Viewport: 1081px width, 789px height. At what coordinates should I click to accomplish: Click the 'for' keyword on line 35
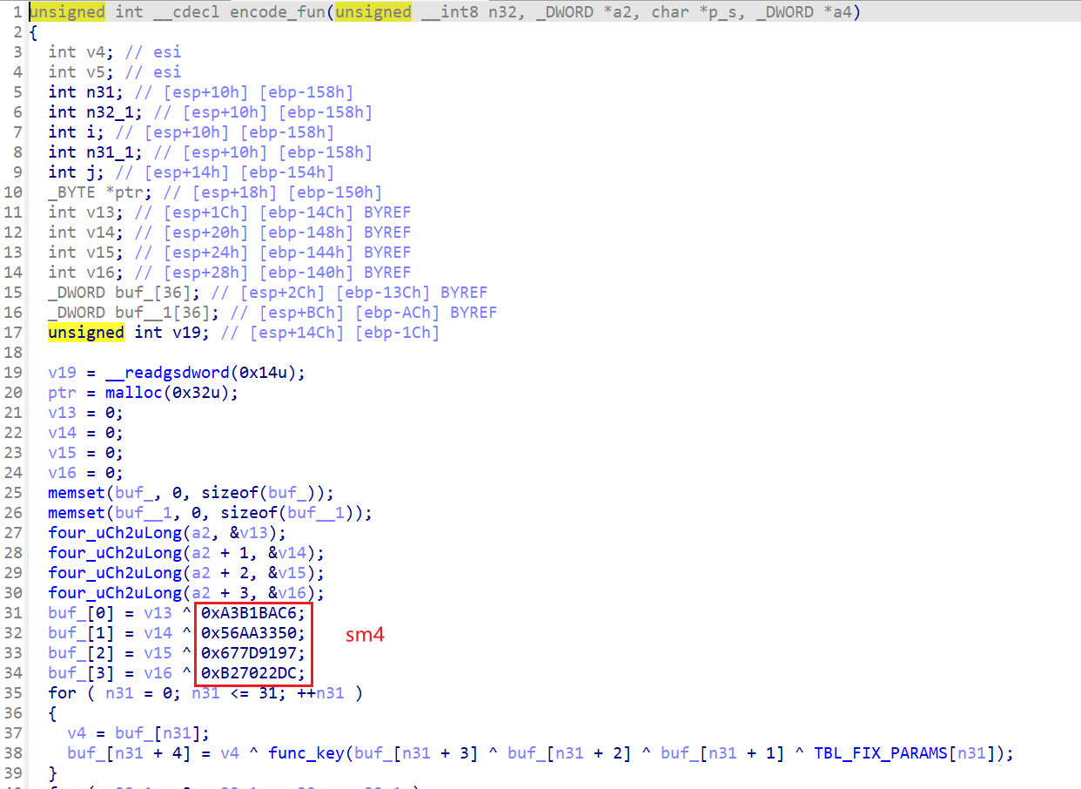tap(62, 693)
